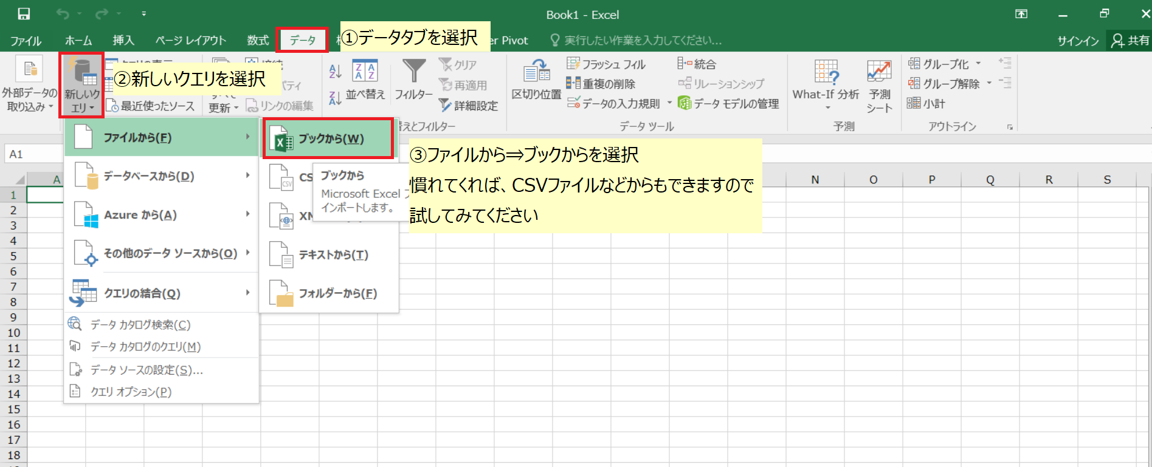The image size is (1152, 467).
Task: Click the Undo arrow icon
Action: (62, 14)
